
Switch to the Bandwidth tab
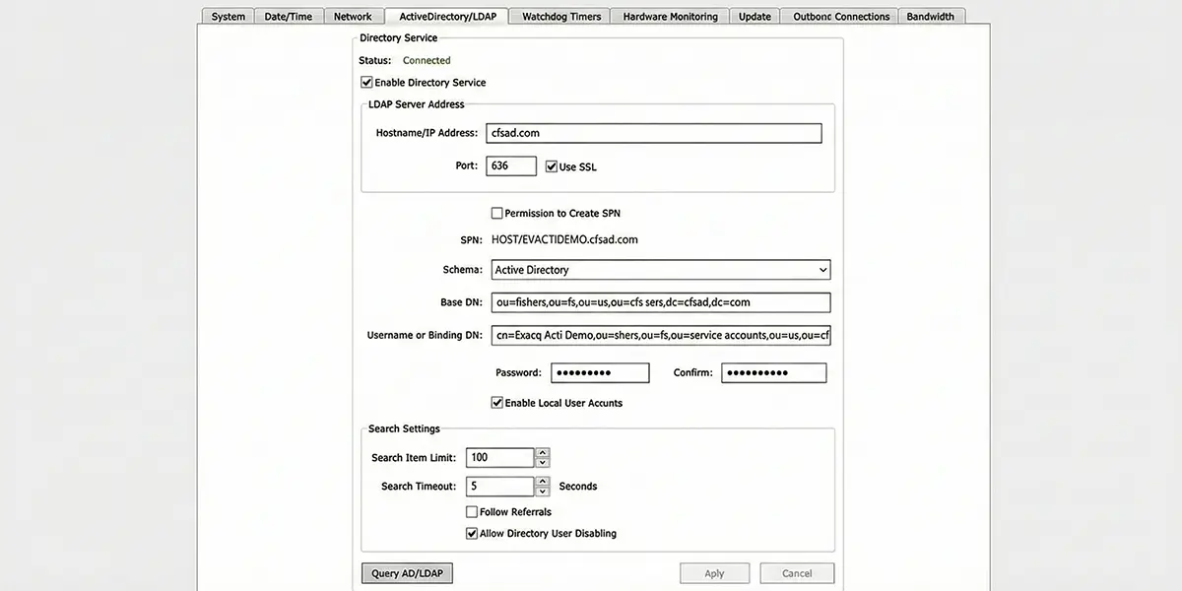pos(931,16)
